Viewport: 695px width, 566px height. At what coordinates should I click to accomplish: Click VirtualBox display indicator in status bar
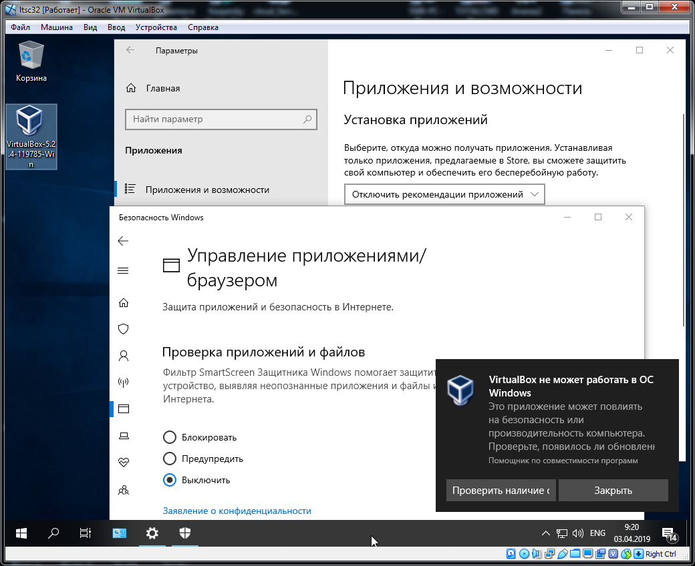(x=587, y=553)
